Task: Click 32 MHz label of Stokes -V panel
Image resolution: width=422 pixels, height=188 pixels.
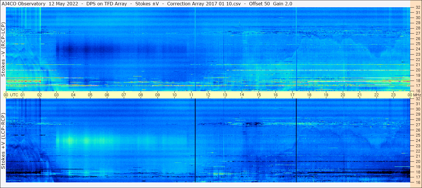Action: (418, 8)
